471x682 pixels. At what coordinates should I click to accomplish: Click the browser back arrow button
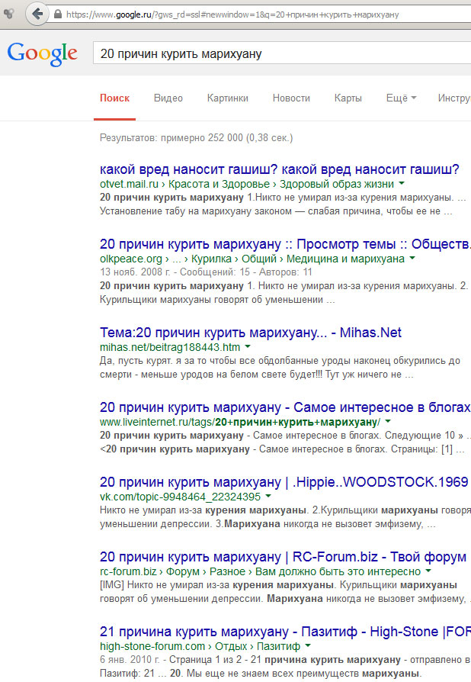(37, 14)
